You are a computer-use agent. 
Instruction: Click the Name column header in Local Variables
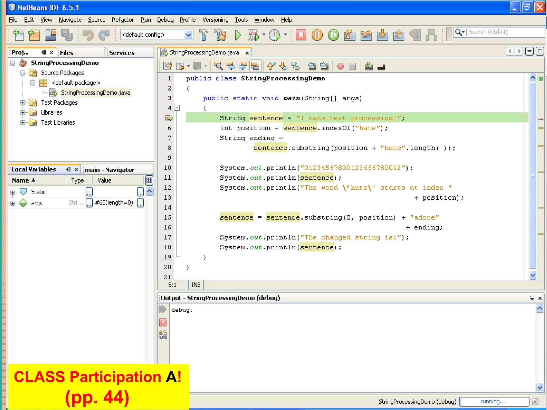pos(37,181)
